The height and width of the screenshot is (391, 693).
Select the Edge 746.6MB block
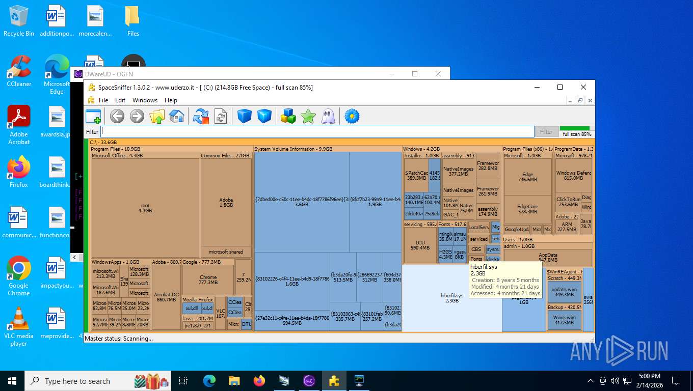pyautogui.click(x=528, y=177)
